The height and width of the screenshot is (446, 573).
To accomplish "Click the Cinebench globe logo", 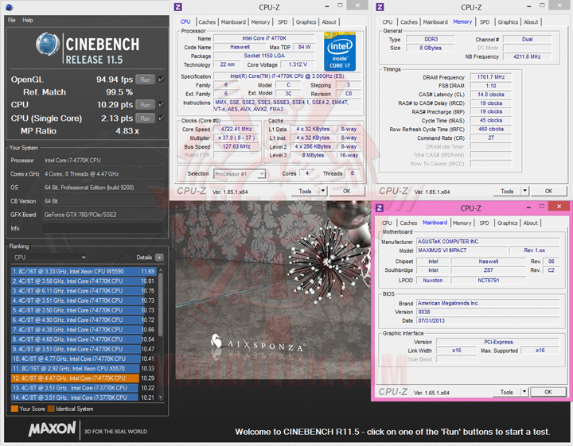I will 48,45.
